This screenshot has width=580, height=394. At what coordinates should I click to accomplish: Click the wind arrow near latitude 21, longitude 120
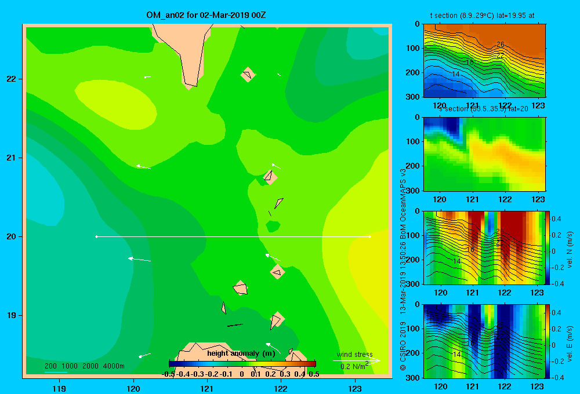[x=143, y=167]
